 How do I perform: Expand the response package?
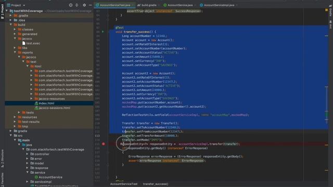28,168
